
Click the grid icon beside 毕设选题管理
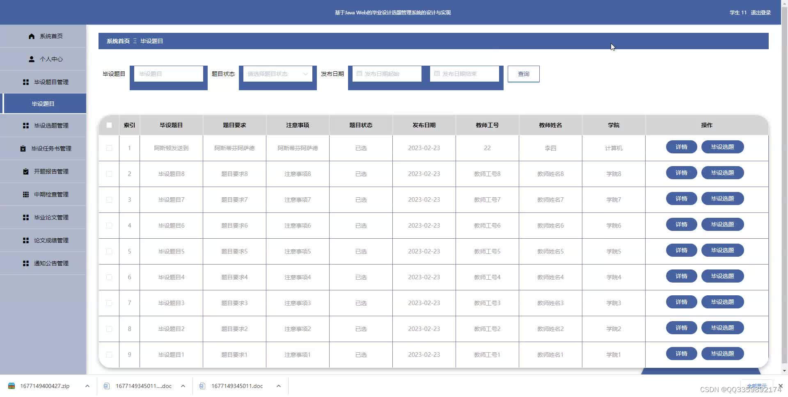[x=26, y=125]
